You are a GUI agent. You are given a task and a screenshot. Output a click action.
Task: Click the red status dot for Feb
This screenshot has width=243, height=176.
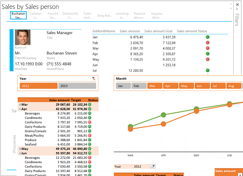click(x=208, y=42)
